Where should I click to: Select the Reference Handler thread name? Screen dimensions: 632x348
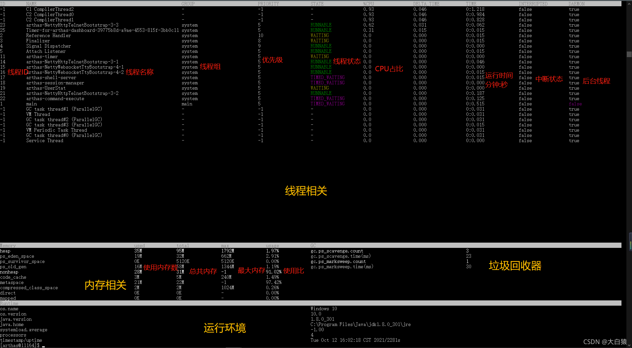(x=48, y=35)
